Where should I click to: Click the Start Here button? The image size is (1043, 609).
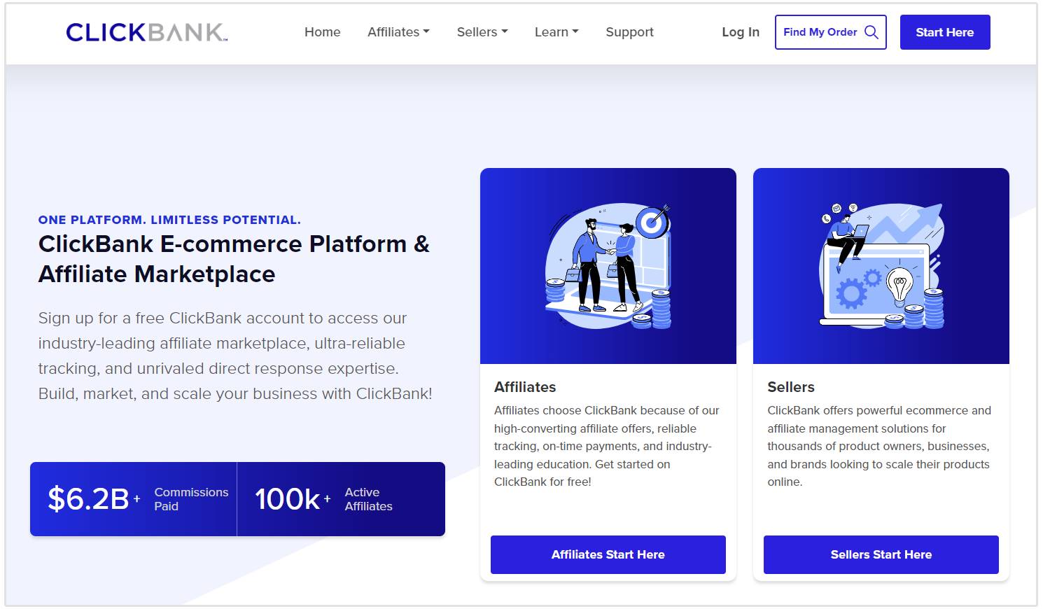[x=944, y=32]
